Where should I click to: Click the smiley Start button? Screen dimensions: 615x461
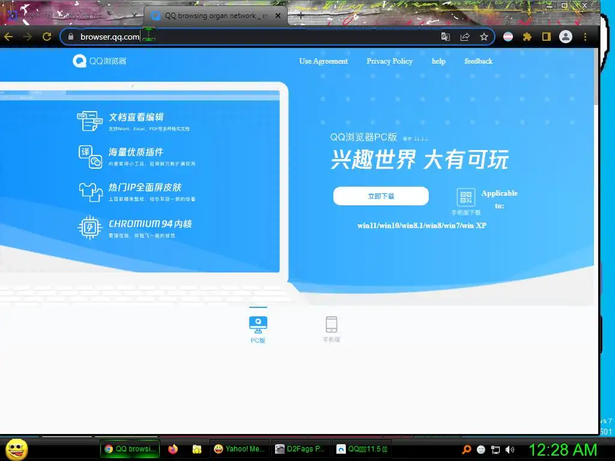tap(16, 449)
